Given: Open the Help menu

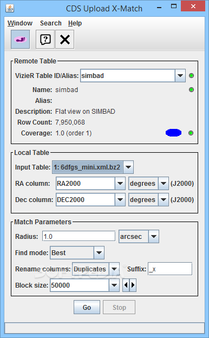Looking at the screenshot, I should click(x=75, y=23).
